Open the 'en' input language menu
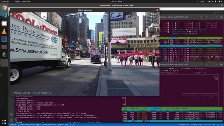The width and height of the screenshot is (224, 126). 202,1
